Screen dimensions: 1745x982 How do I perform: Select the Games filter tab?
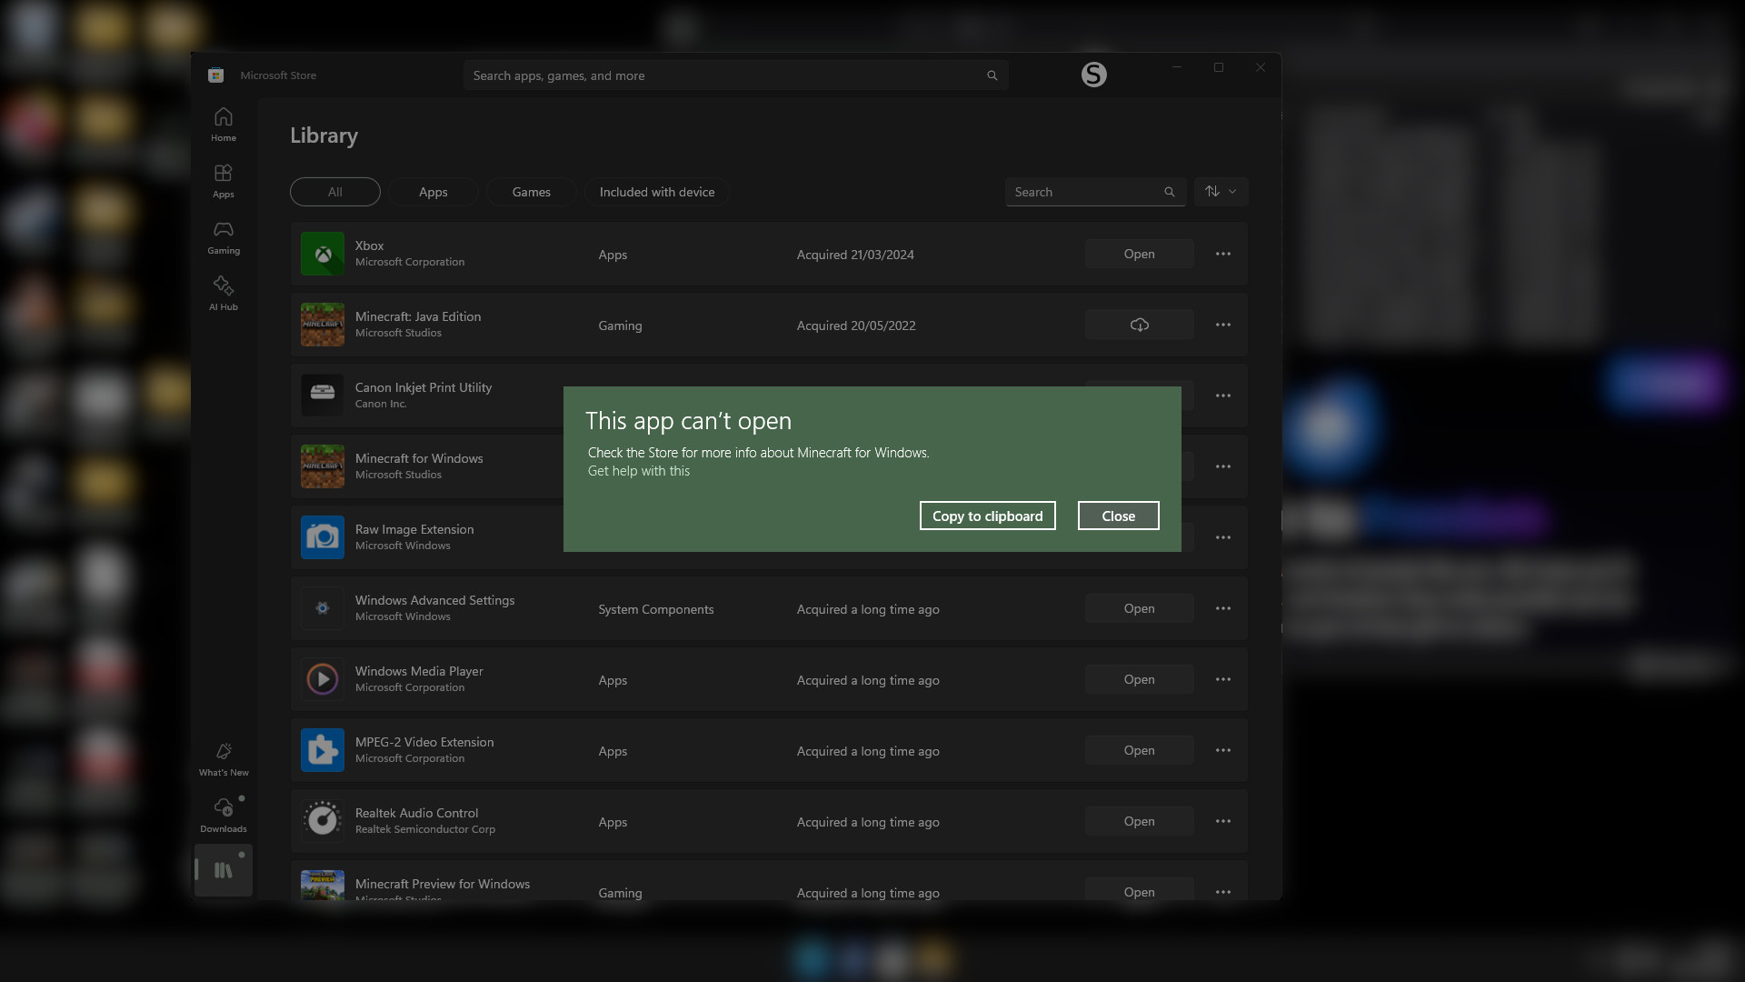tap(531, 192)
